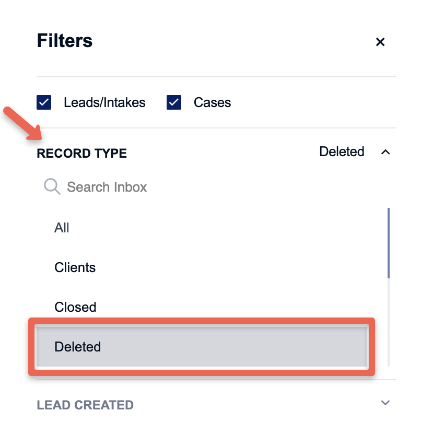The height and width of the screenshot is (423, 421).
Task: Click the checkmark in Cases box
Action: [x=174, y=102]
